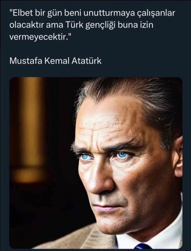Click the word "Mustafa" below the quote
191x251 pixels.
point(26,61)
